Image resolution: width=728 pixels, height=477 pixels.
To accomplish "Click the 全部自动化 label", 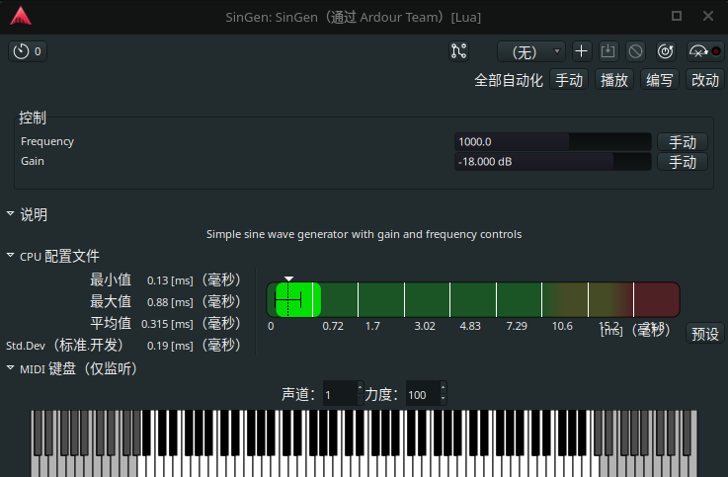I will [509, 80].
